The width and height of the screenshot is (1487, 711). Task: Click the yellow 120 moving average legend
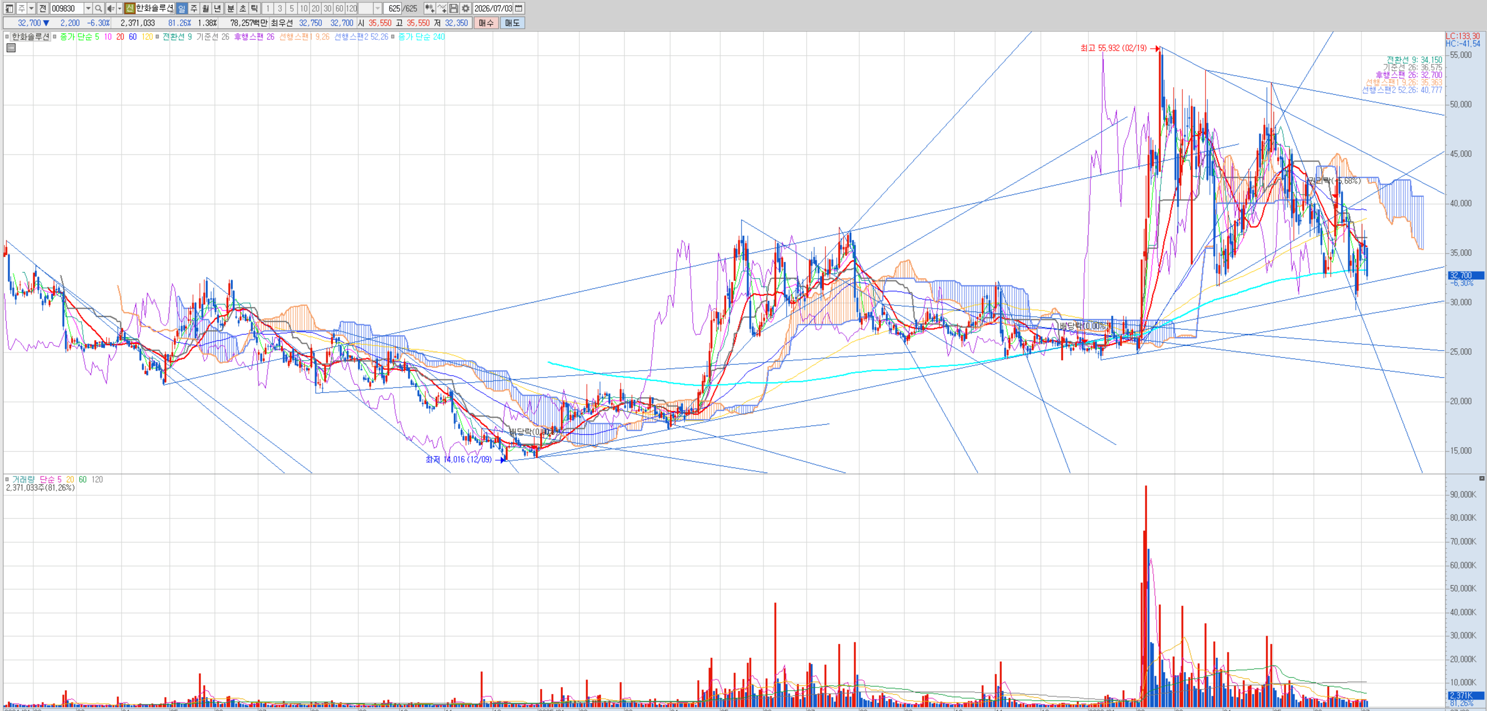coord(147,36)
